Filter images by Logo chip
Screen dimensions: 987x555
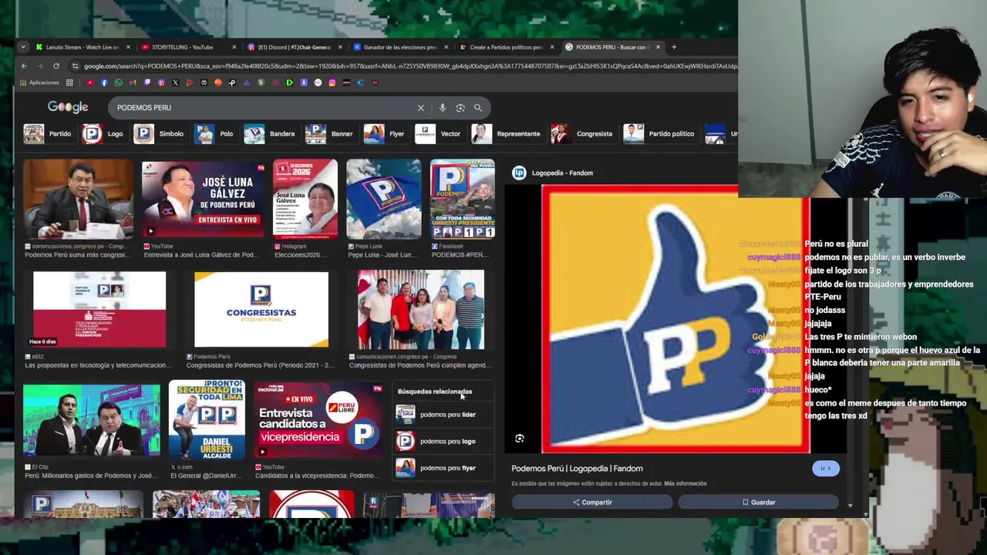(103, 134)
